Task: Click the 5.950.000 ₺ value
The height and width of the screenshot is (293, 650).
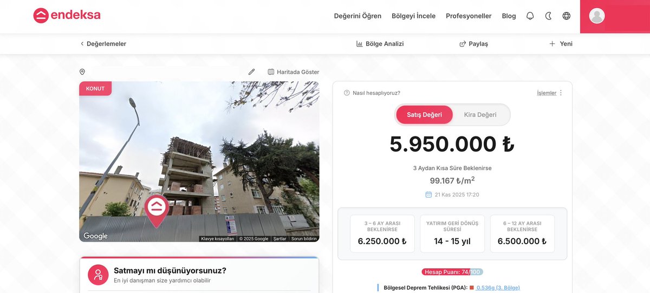Action: click(x=452, y=144)
